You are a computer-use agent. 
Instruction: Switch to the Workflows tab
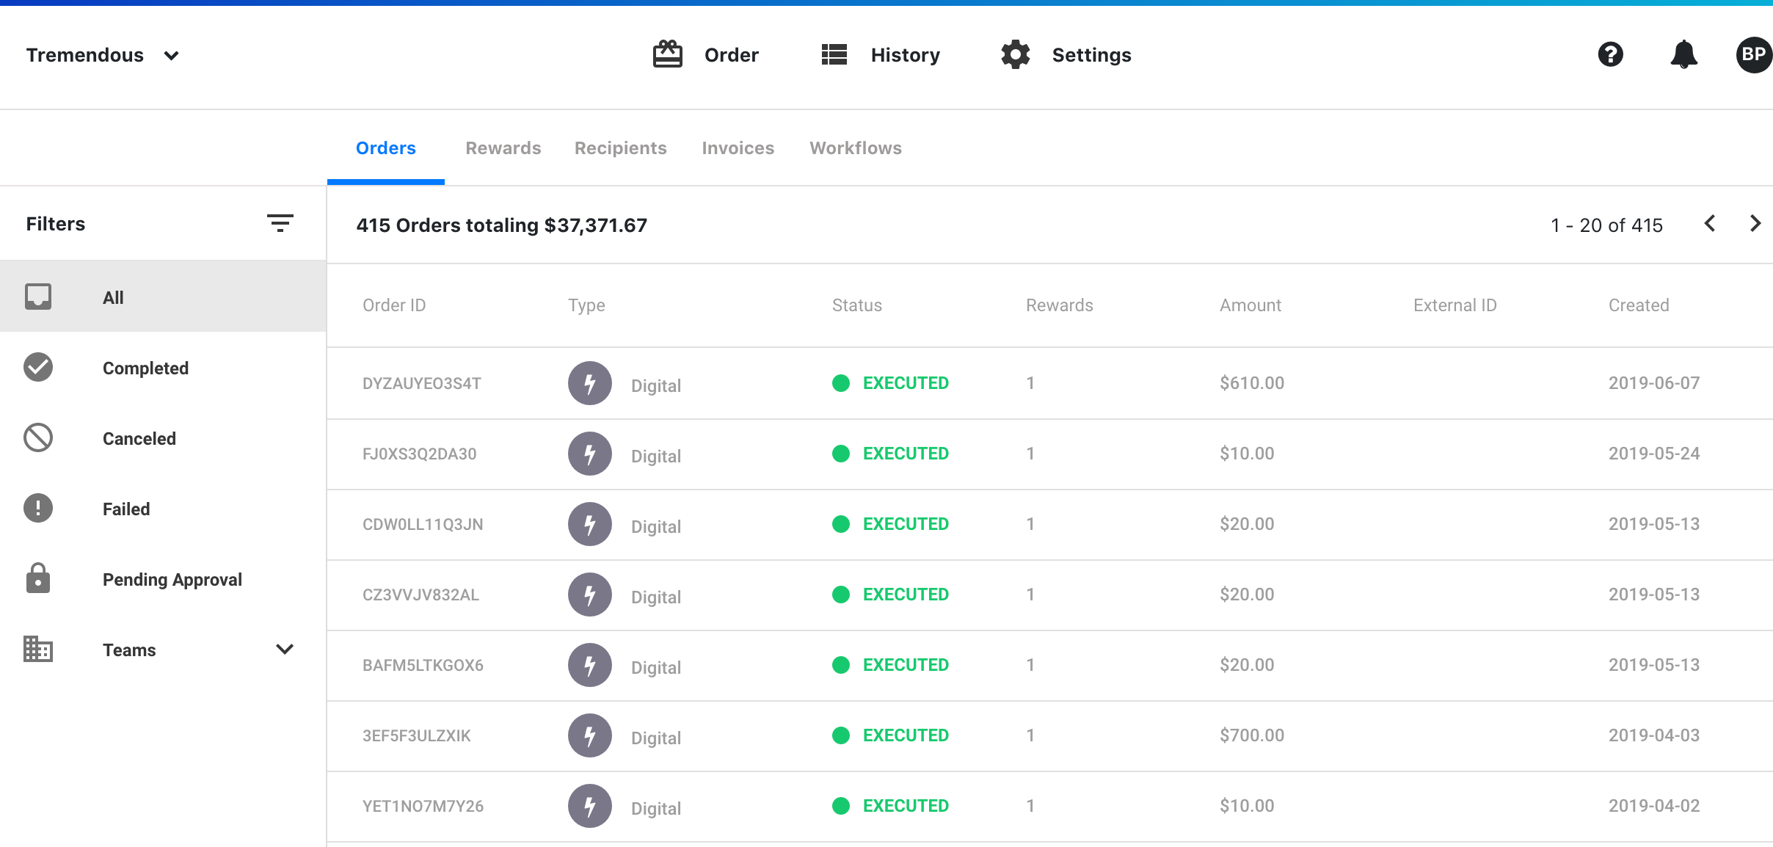click(856, 148)
